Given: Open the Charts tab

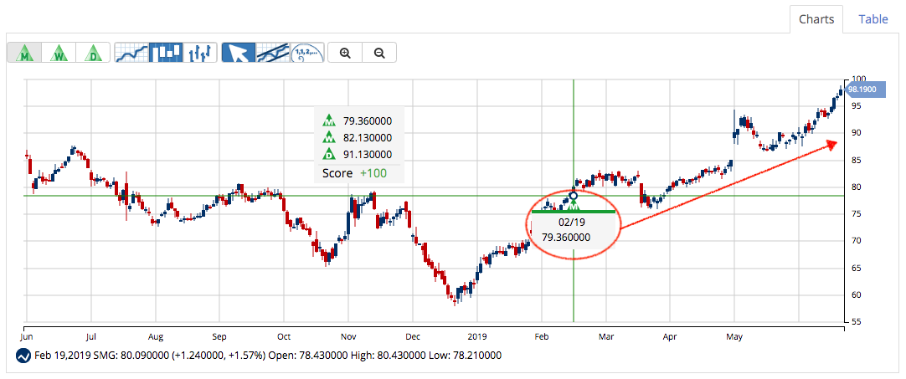Looking at the screenshot, I should tap(815, 18).
